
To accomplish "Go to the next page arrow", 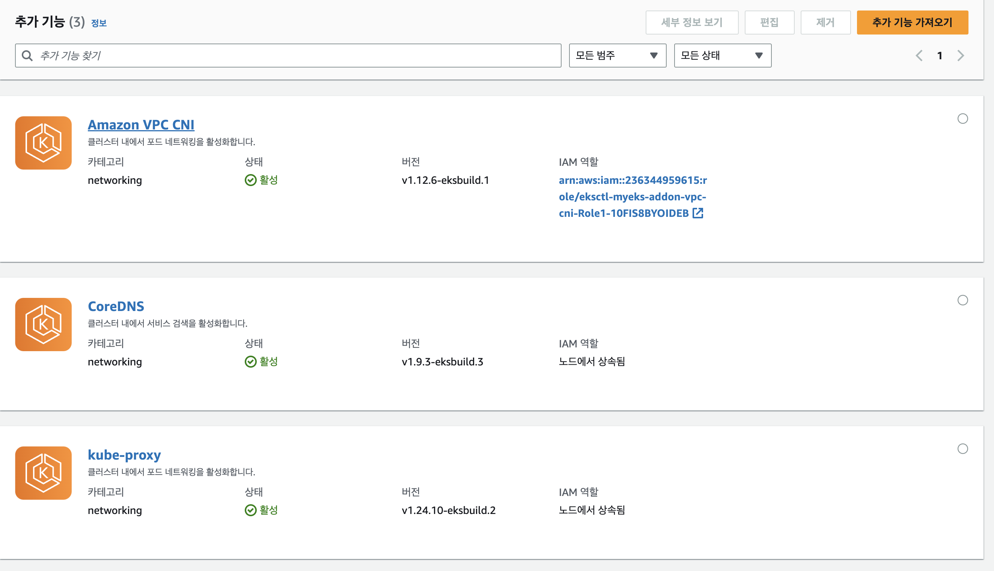I will (960, 56).
